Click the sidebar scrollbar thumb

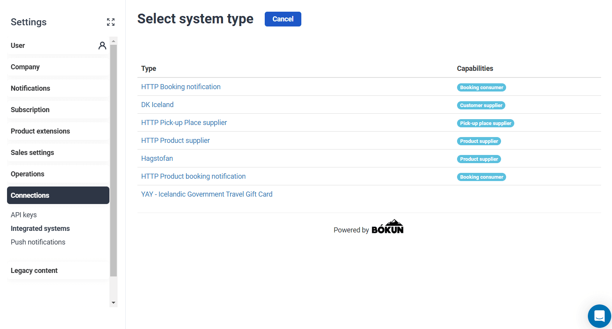point(113,160)
